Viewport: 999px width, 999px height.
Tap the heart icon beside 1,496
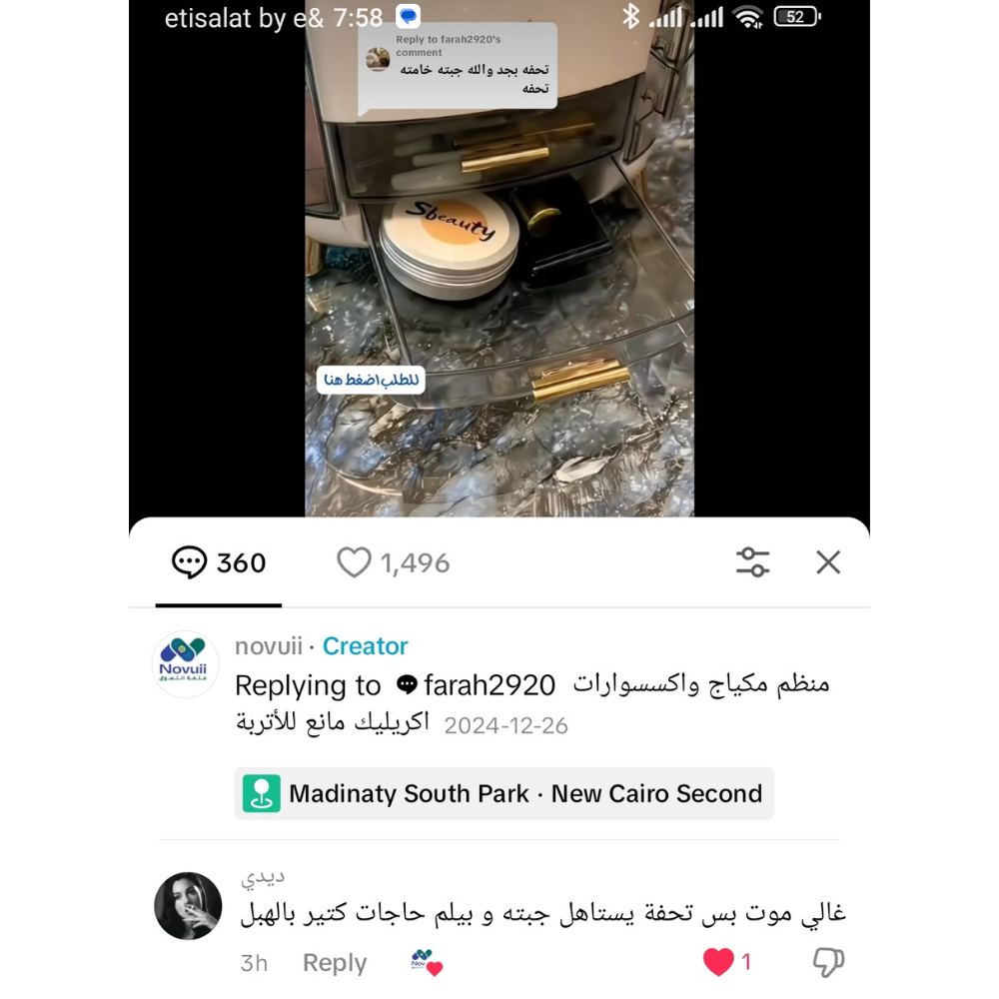(x=354, y=563)
